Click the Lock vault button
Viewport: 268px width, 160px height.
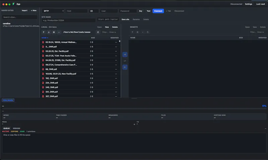click(261, 4)
